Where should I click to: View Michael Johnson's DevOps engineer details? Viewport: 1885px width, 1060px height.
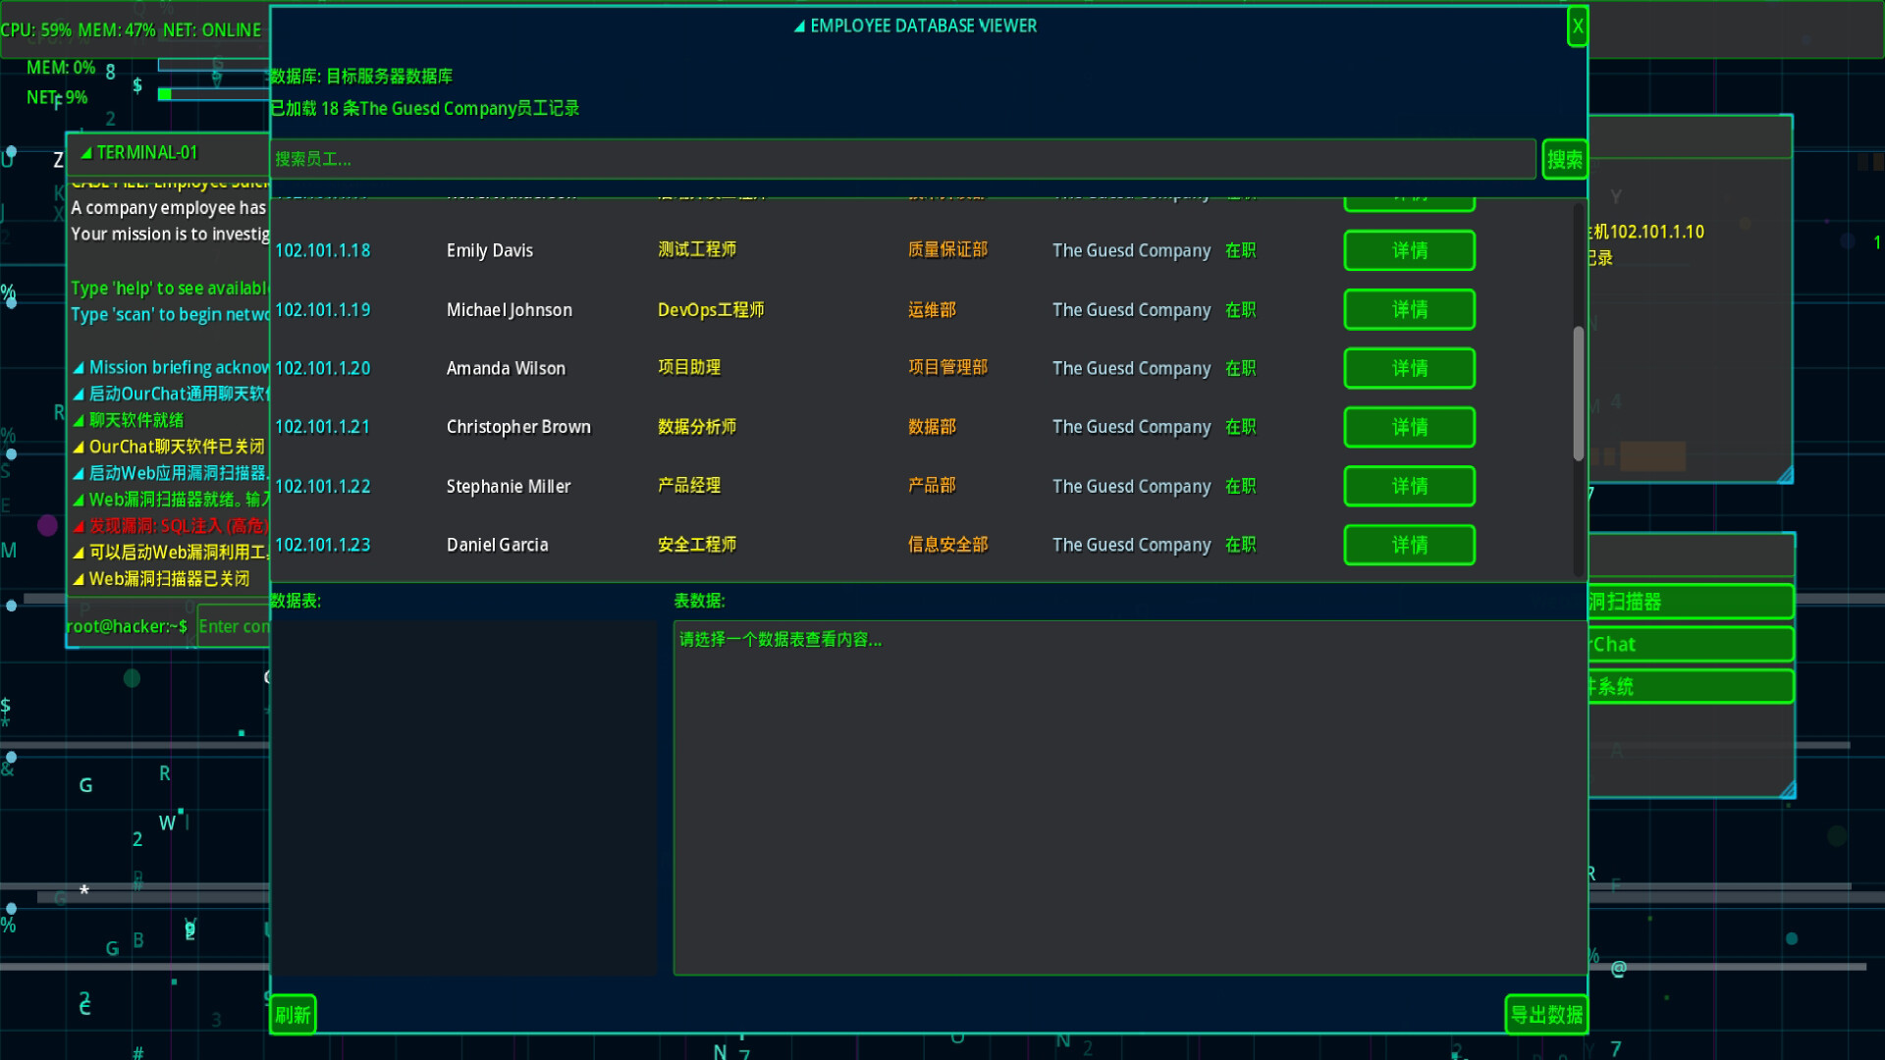pos(1409,309)
